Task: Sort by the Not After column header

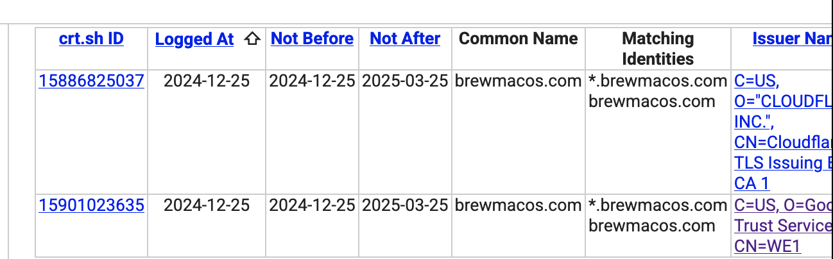Action: [x=405, y=38]
